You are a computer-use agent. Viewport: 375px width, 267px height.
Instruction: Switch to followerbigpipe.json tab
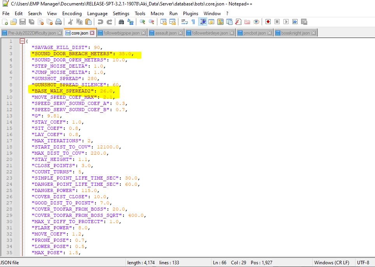(x=121, y=33)
